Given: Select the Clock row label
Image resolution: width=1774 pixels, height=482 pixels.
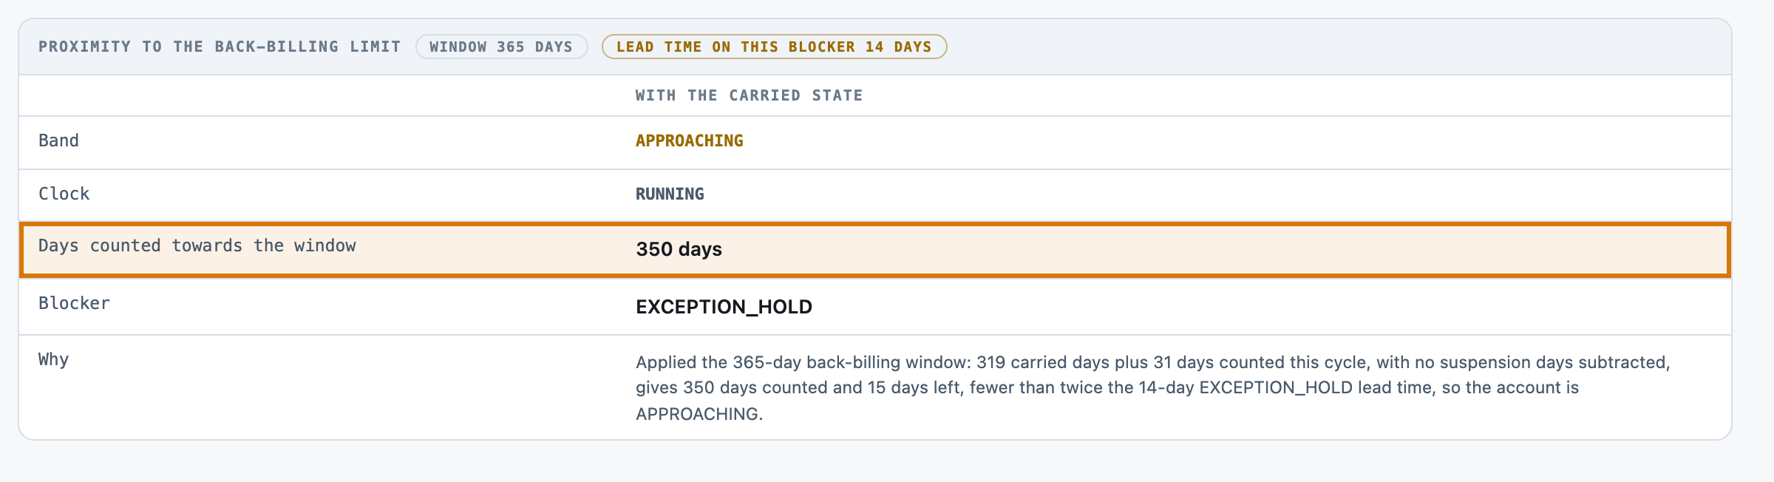Looking at the screenshot, I should point(64,194).
